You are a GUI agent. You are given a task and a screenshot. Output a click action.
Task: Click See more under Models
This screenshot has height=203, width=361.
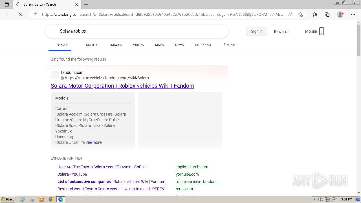tap(93, 142)
